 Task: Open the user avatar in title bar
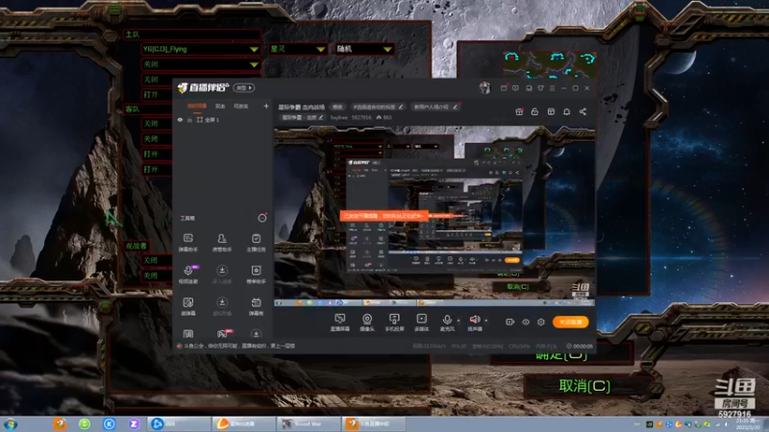click(x=484, y=88)
